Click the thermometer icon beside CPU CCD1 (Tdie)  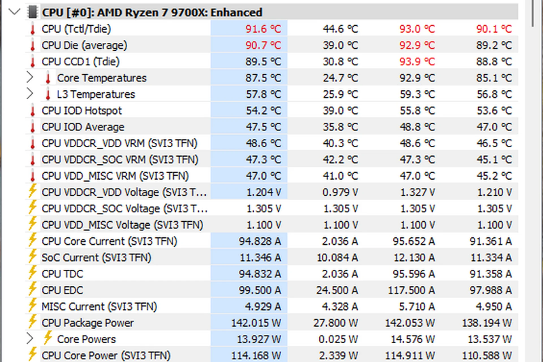(33, 62)
